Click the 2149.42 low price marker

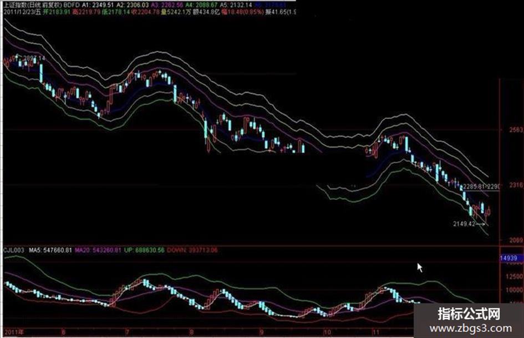(x=464, y=224)
